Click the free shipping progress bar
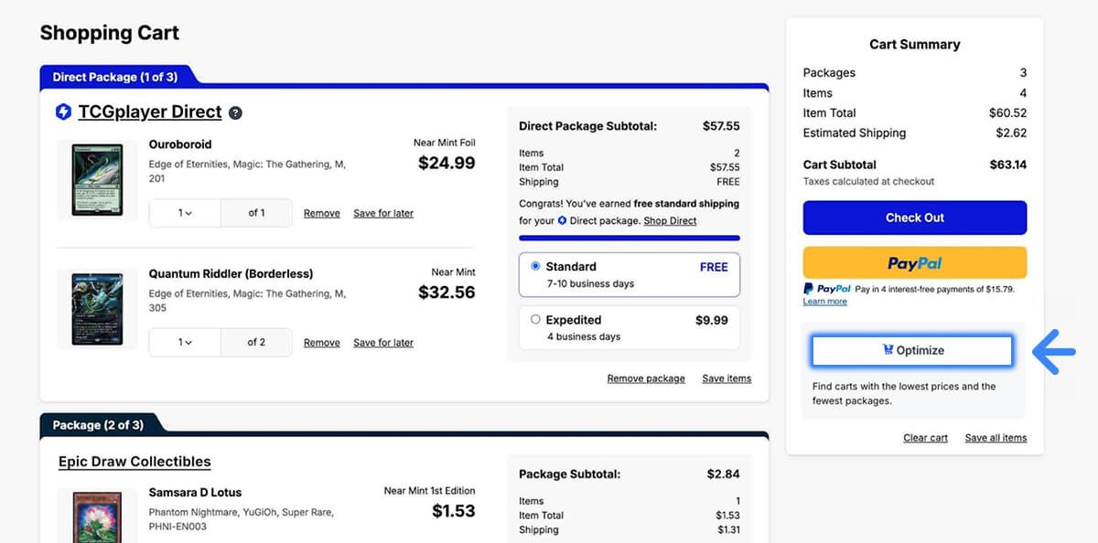 629,238
